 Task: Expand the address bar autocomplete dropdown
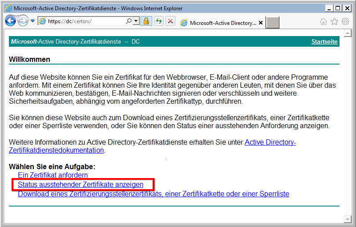click(x=136, y=21)
